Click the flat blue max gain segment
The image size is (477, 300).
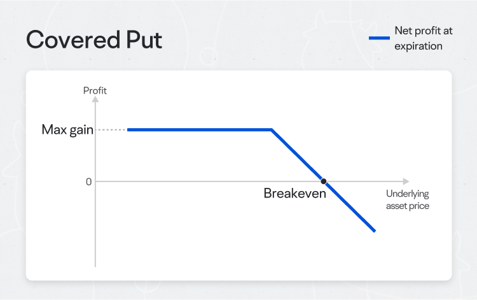pos(199,130)
